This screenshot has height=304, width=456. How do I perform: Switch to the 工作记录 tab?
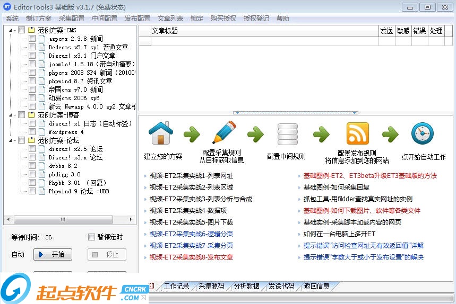(177, 287)
